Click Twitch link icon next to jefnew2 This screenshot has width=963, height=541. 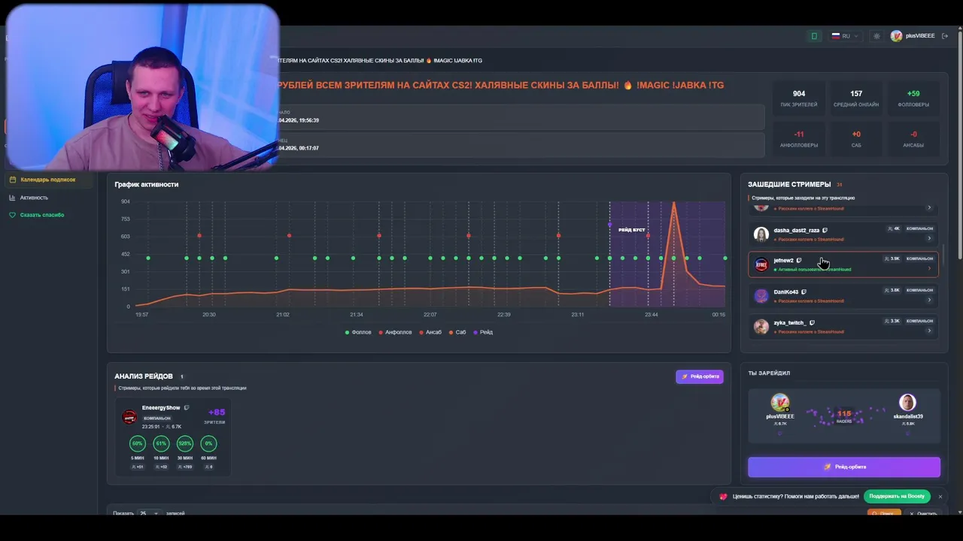tap(799, 261)
